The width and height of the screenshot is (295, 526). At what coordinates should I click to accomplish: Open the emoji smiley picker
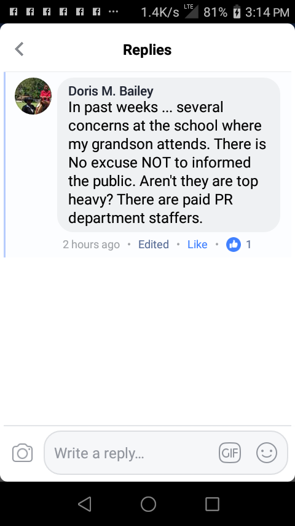tap(267, 453)
